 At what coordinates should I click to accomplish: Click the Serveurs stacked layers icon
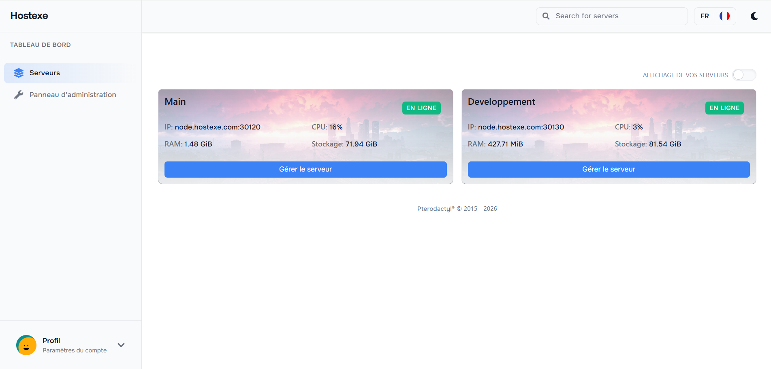19,73
